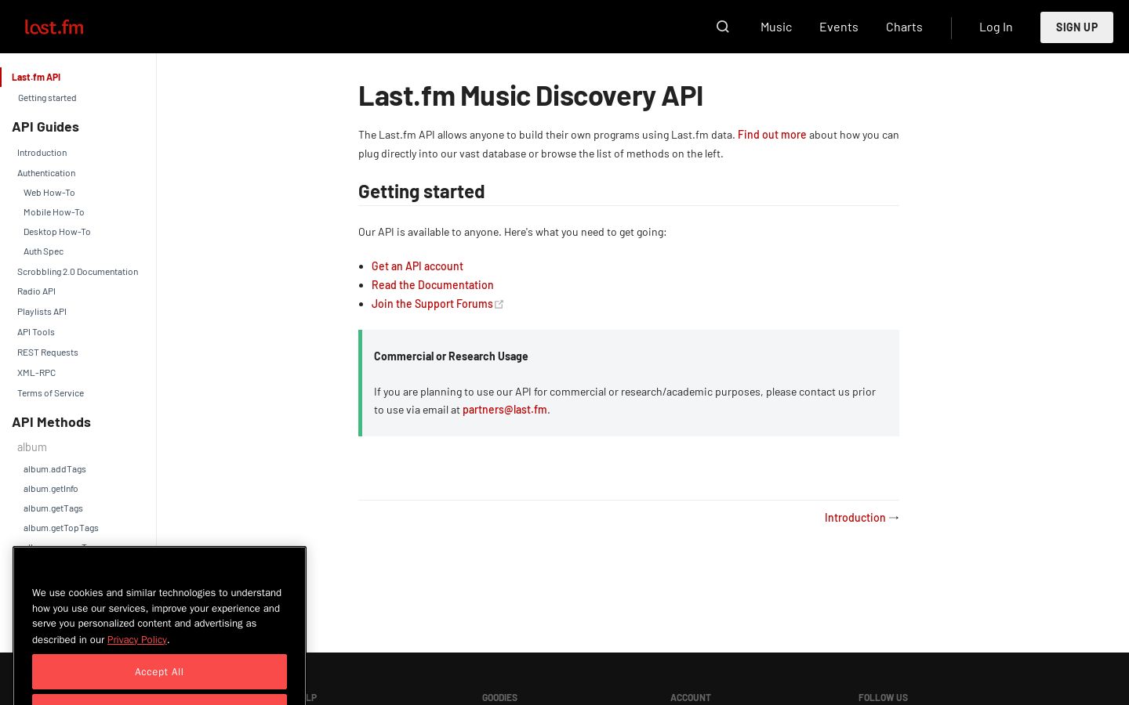
Task: Go to Events in top navigation
Action: click(x=839, y=27)
